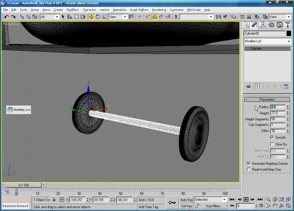
Task: Click the Play Animation button
Action: (x=246, y=199)
